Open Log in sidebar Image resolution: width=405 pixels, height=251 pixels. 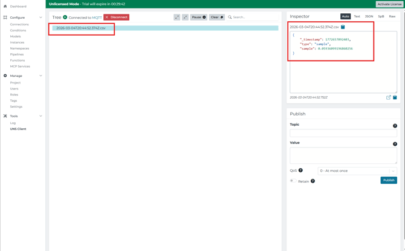click(x=13, y=123)
